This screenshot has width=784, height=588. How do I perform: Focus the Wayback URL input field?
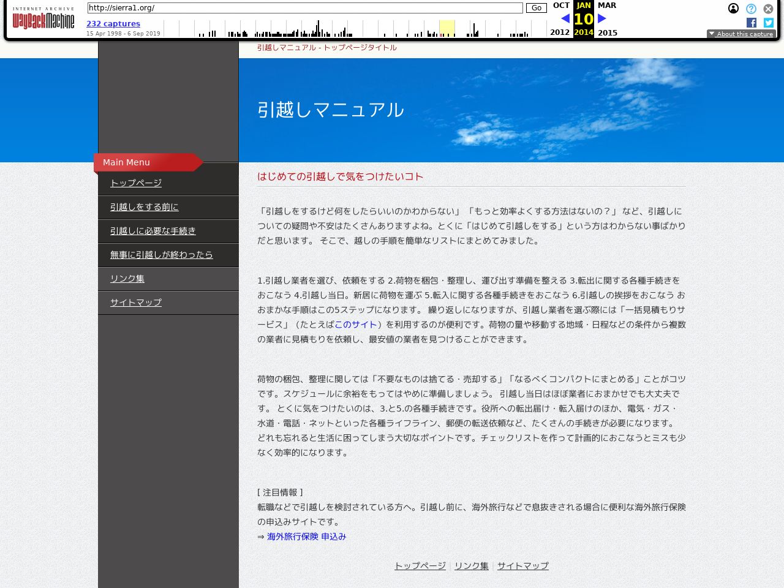coord(304,8)
